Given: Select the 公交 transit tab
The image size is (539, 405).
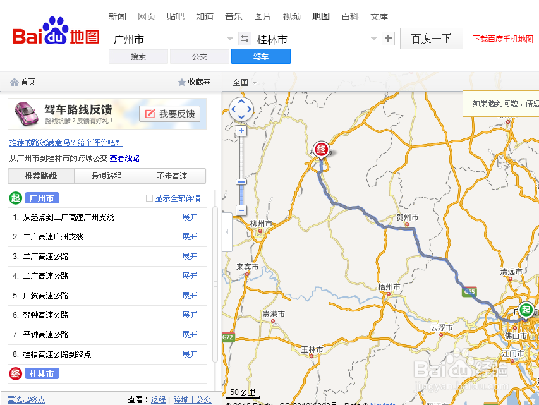Looking at the screenshot, I should coord(200,56).
